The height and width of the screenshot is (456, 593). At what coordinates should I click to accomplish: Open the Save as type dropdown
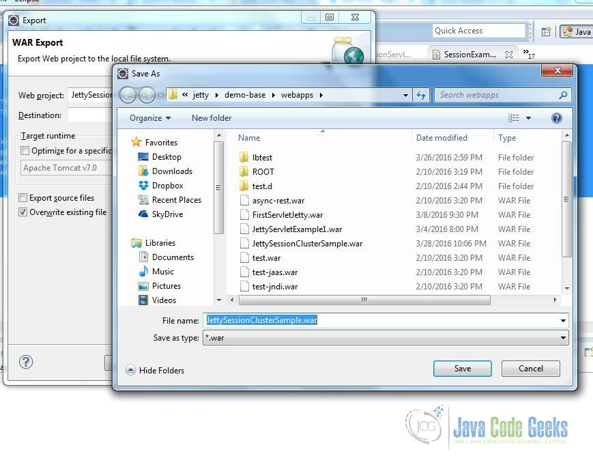click(386, 337)
